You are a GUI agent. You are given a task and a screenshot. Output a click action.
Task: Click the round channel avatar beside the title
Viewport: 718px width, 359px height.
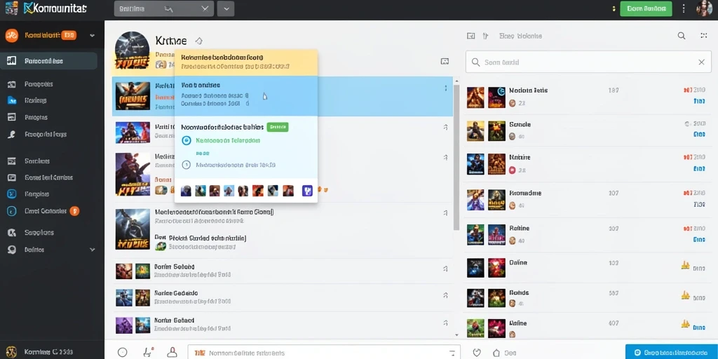click(132, 49)
